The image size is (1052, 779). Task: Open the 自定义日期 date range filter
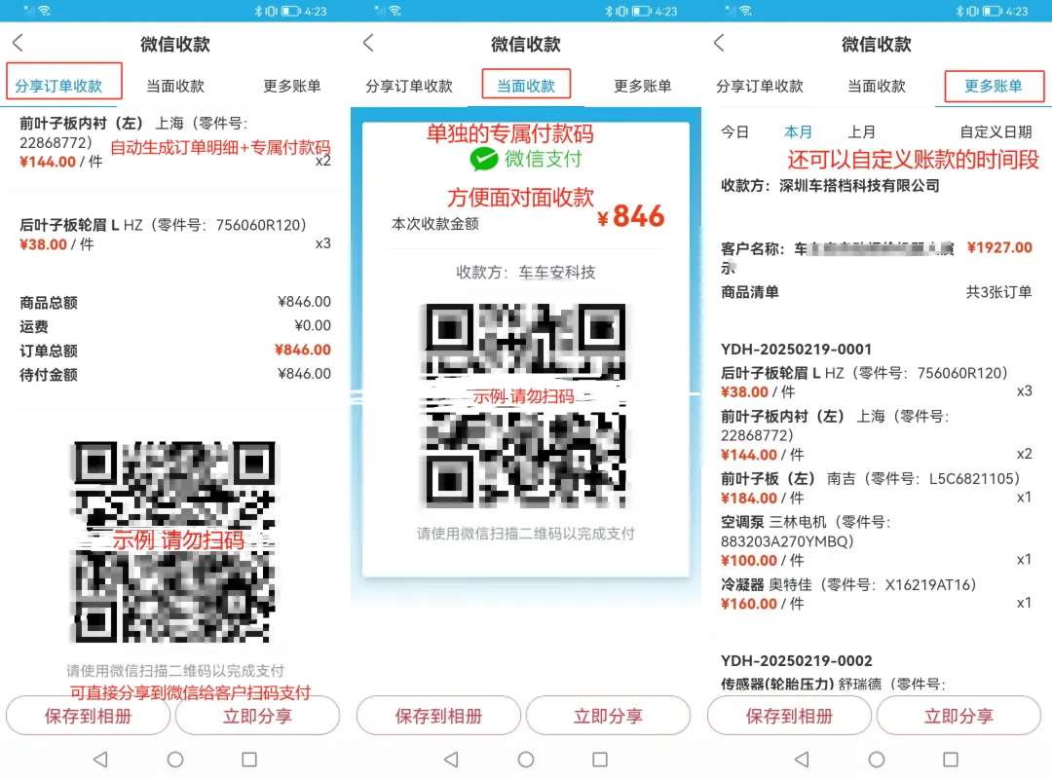point(996,131)
